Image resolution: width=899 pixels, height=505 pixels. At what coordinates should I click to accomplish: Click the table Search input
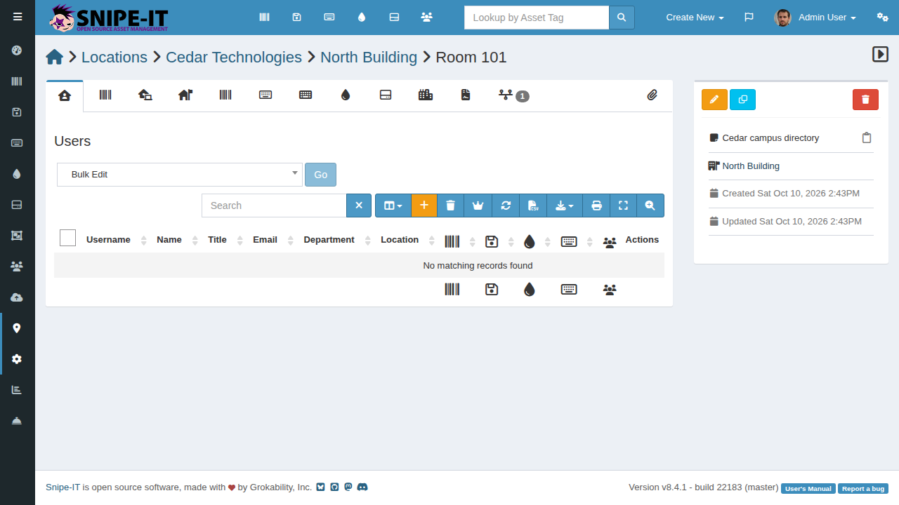(274, 206)
